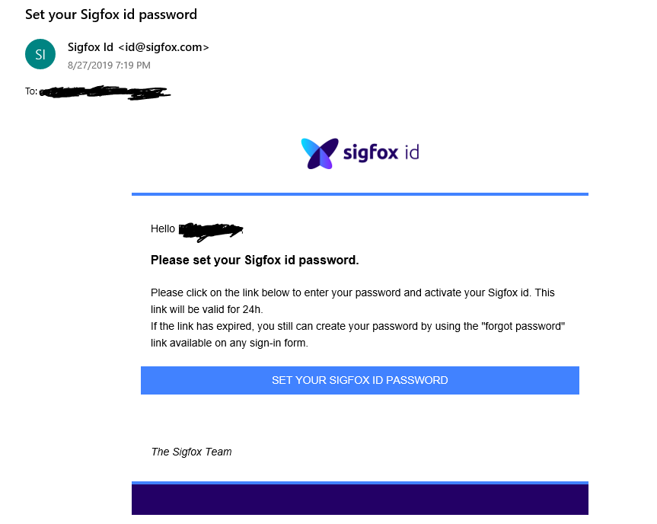Click the teal SI sender avatar
Viewport: 657px width, 524px height.
(x=40, y=54)
